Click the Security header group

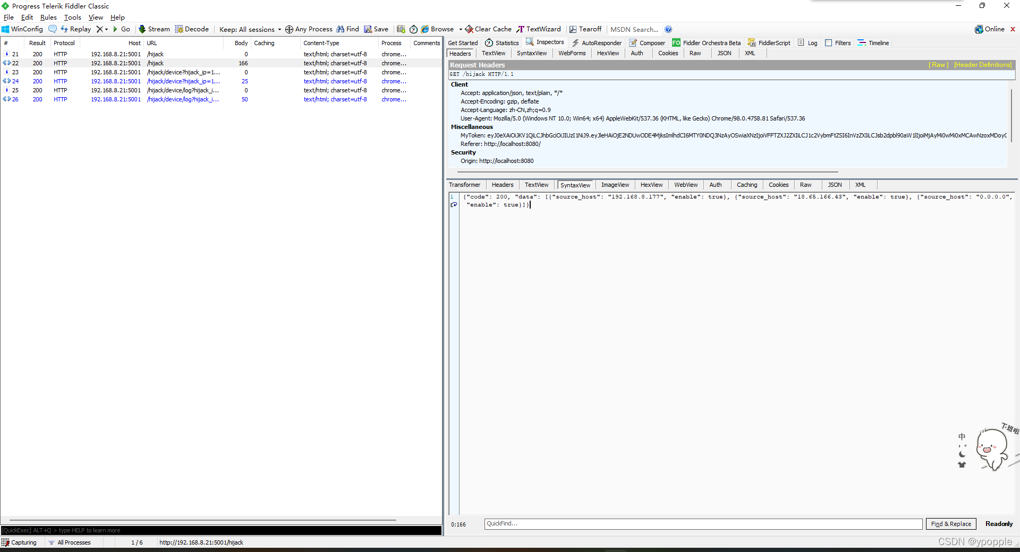point(463,152)
